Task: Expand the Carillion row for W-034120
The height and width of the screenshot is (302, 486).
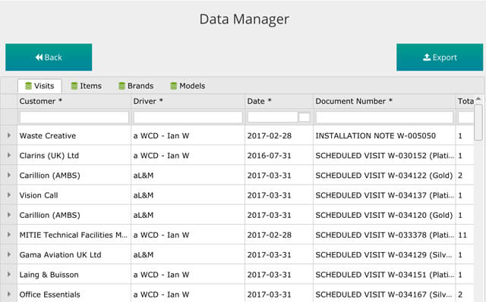Action: tap(9, 215)
